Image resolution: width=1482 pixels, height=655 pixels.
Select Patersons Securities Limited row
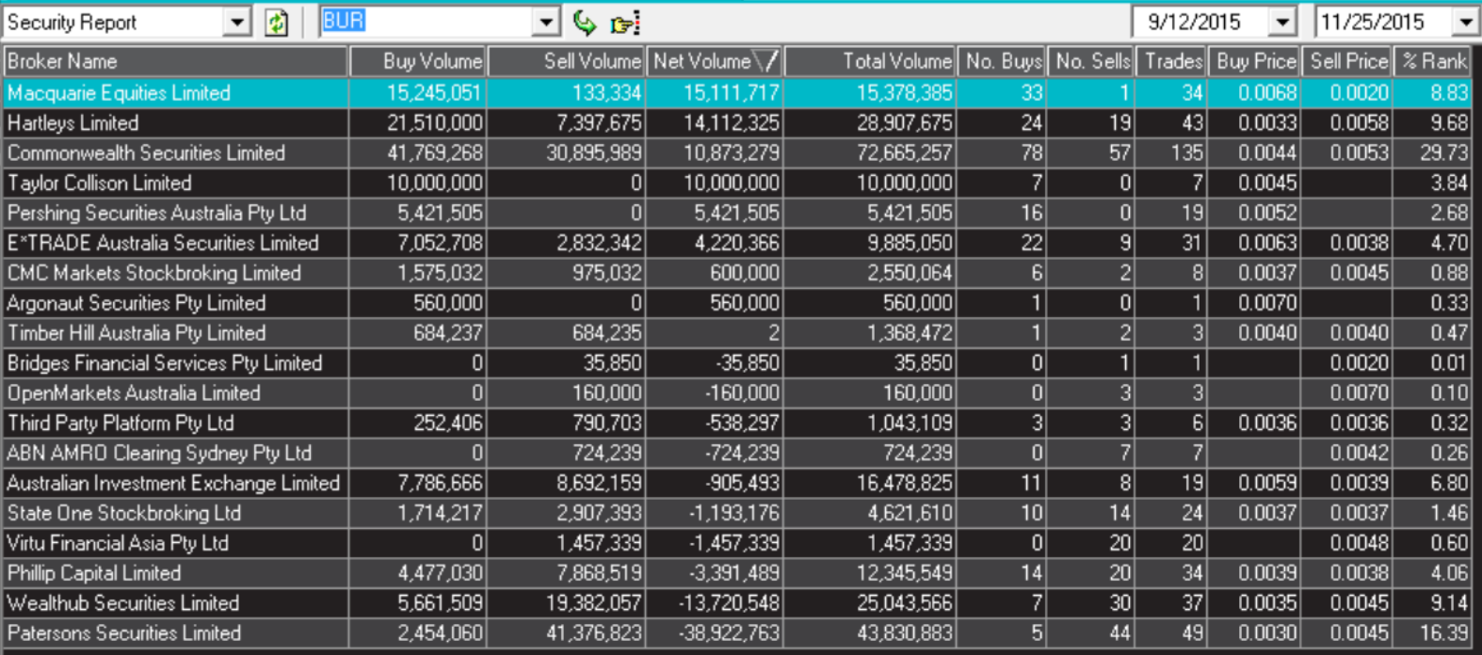[x=736, y=633]
